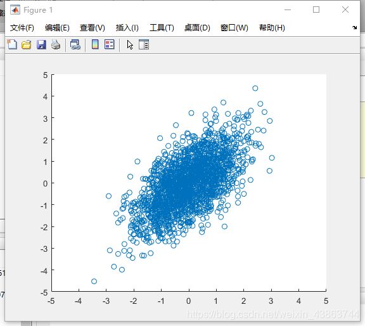
Task: Insert a legend using the toolbar icon
Action: pos(110,44)
